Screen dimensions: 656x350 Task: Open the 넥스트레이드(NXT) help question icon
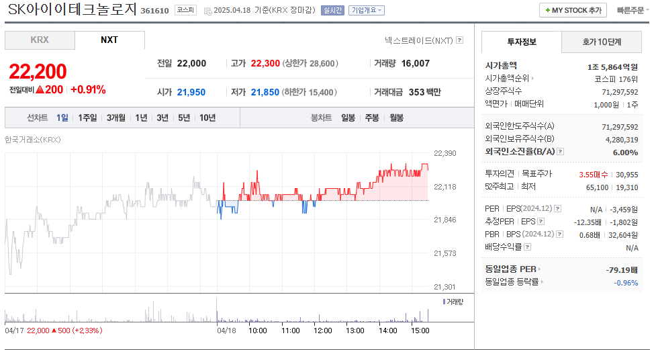click(x=459, y=40)
